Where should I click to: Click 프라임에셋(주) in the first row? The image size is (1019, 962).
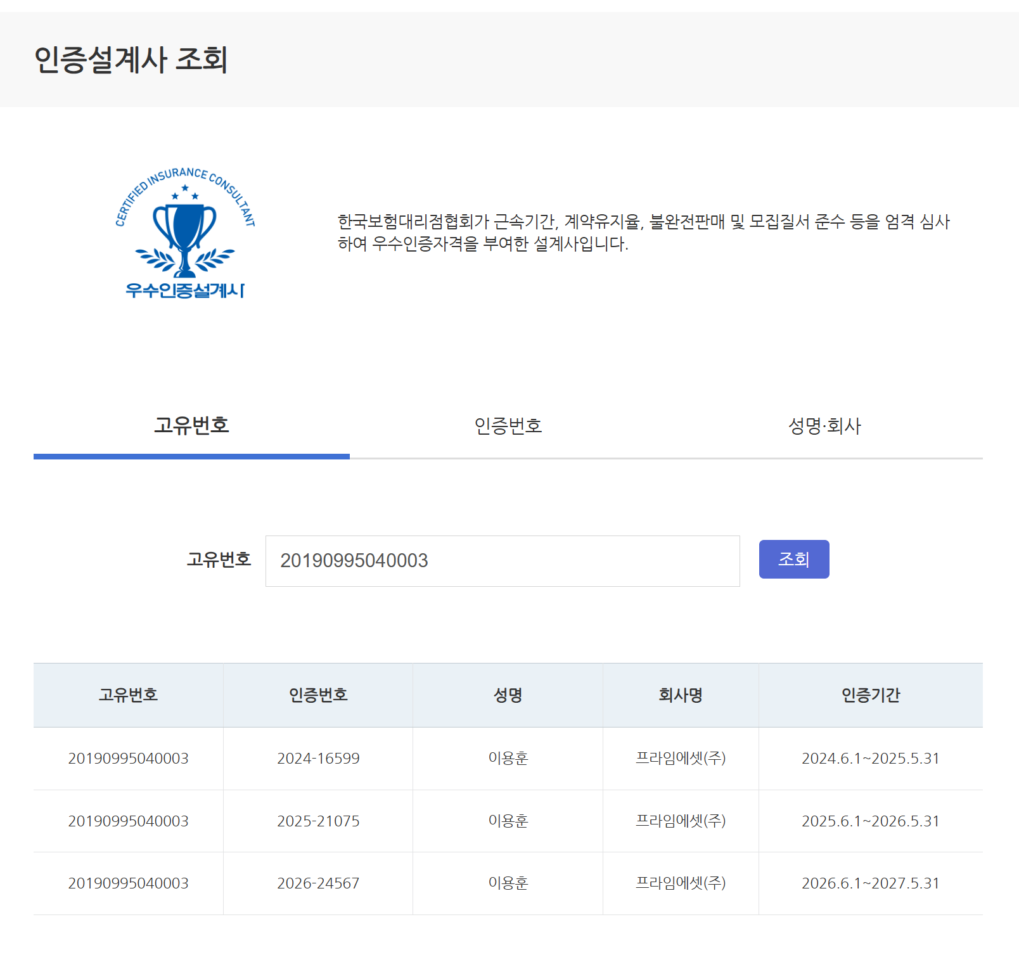click(x=681, y=758)
